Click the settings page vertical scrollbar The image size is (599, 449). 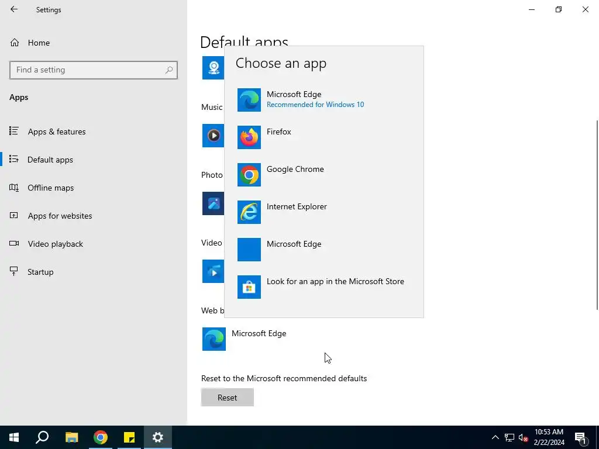597,215
